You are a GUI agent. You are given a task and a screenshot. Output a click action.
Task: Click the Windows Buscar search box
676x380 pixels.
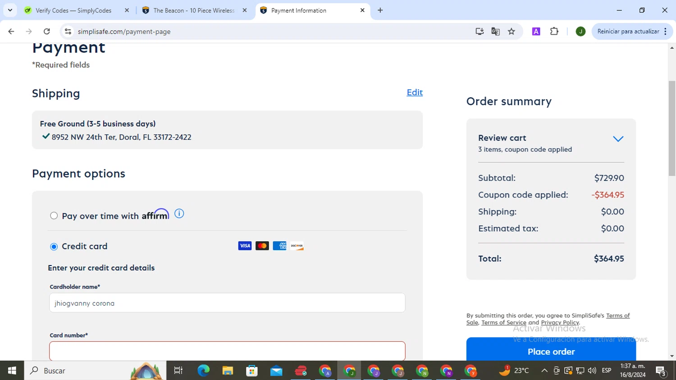click(x=95, y=371)
